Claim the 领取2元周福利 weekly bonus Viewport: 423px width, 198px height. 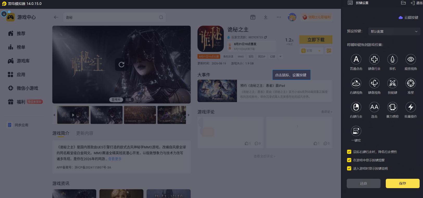click(x=316, y=17)
